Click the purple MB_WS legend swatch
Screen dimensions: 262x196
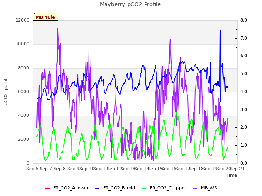[195, 189]
